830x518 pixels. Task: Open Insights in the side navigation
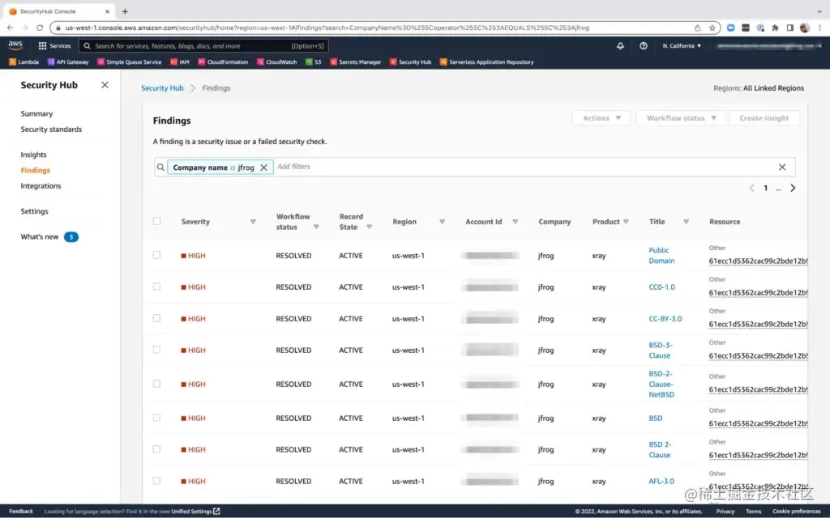(33, 155)
